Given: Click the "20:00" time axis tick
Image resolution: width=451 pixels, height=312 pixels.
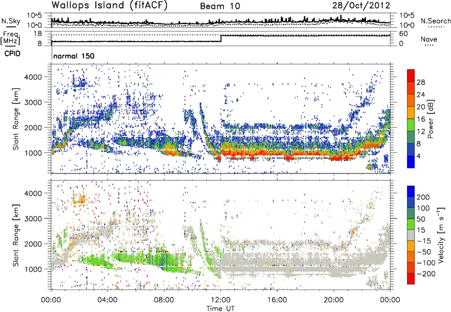Looking at the screenshot, I should 334,300.
